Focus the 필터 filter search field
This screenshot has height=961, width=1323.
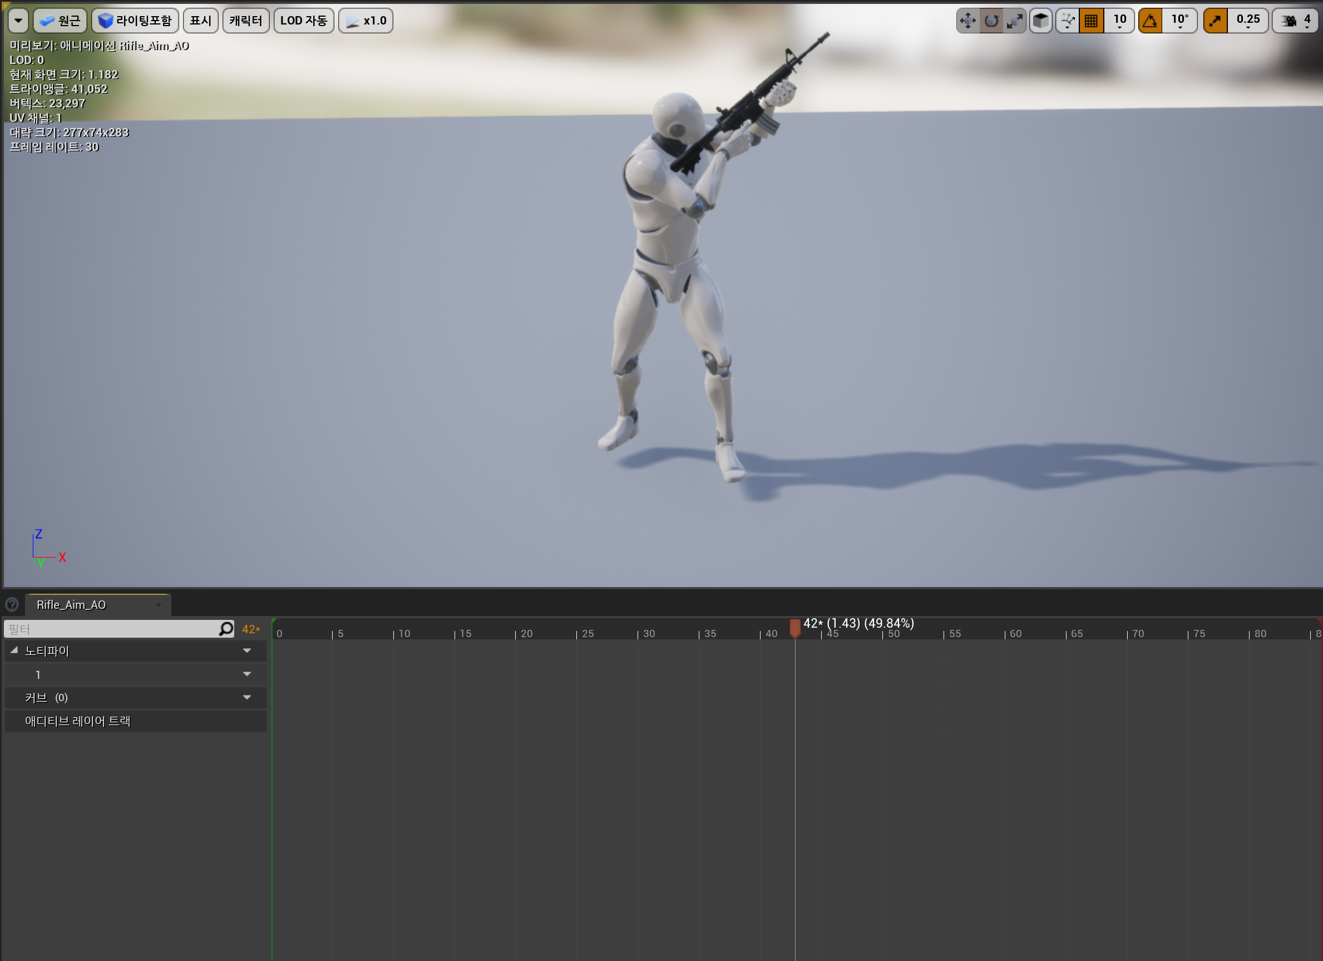tap(111, 629)
